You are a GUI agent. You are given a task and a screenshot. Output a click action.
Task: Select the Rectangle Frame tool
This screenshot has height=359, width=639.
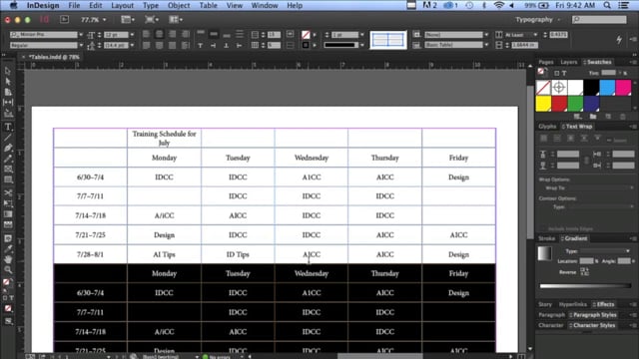[8, 169]
